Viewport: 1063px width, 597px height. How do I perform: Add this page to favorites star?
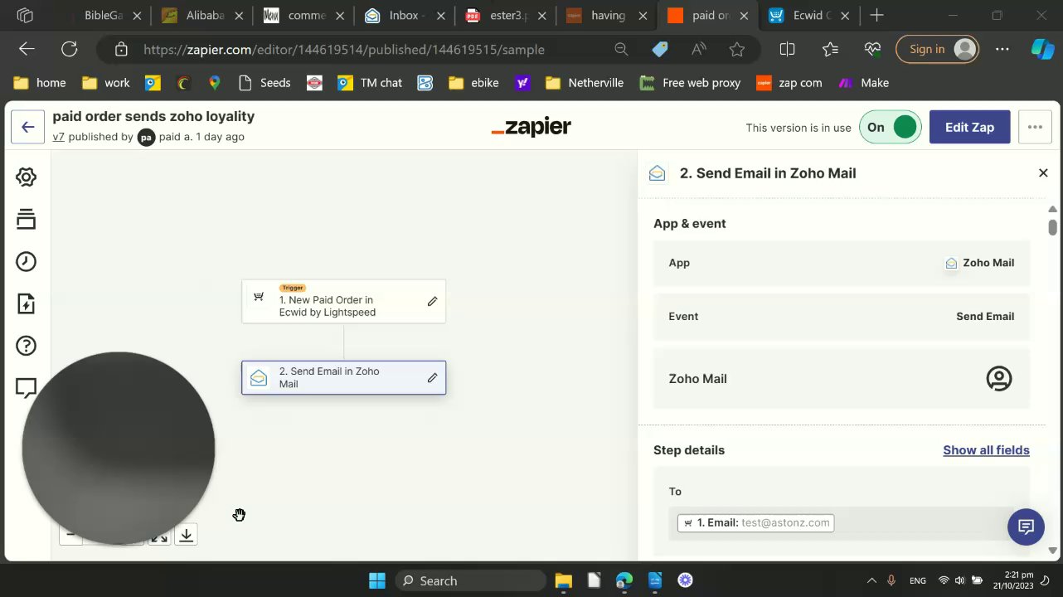[736, 50]
